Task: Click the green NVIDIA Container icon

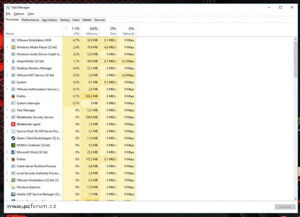Action: [x=13, y=145]
